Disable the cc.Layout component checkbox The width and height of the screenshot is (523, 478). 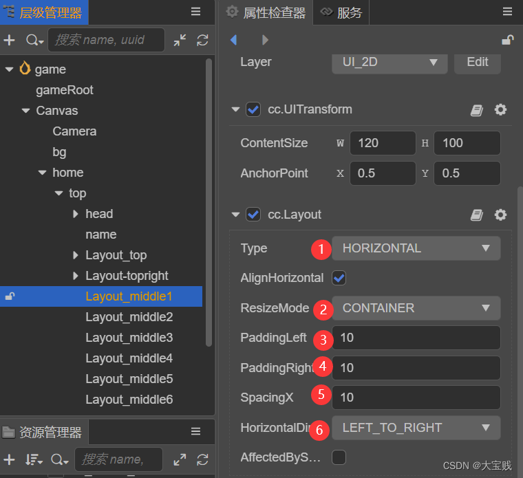tap(253, 215)
